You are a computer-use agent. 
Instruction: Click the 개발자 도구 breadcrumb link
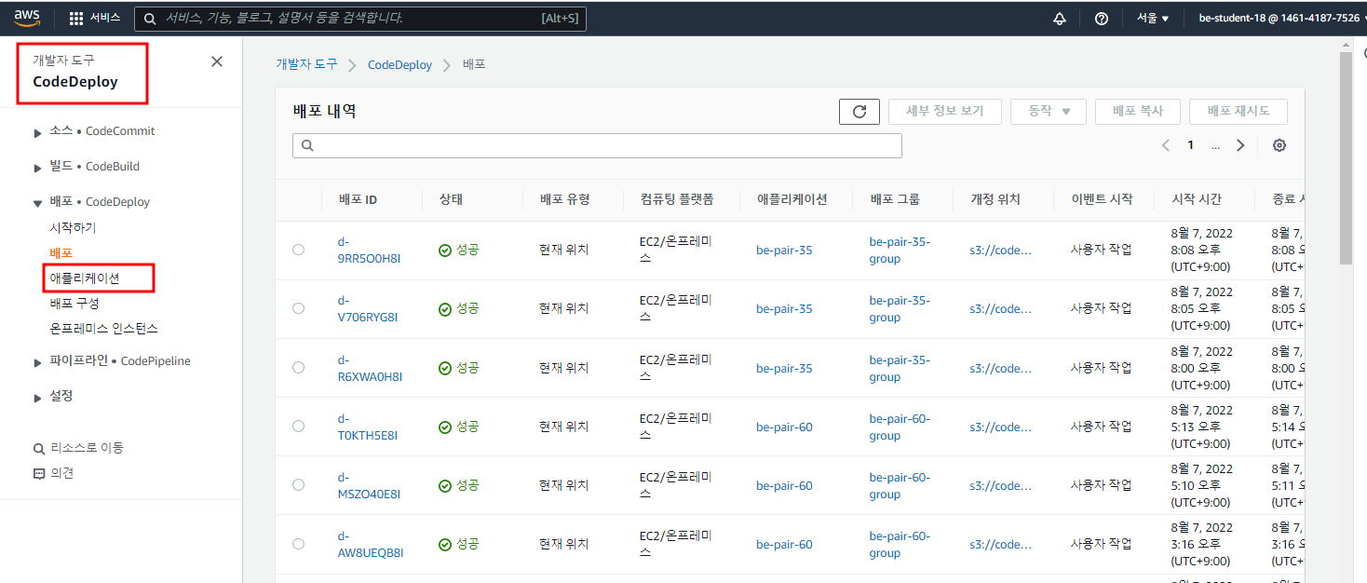[306, 64]
